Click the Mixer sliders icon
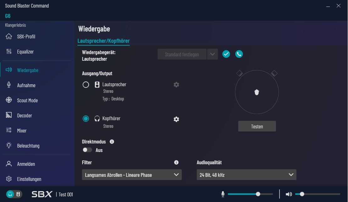This screenshot has width=348, height=202. [x=9, y=130]
